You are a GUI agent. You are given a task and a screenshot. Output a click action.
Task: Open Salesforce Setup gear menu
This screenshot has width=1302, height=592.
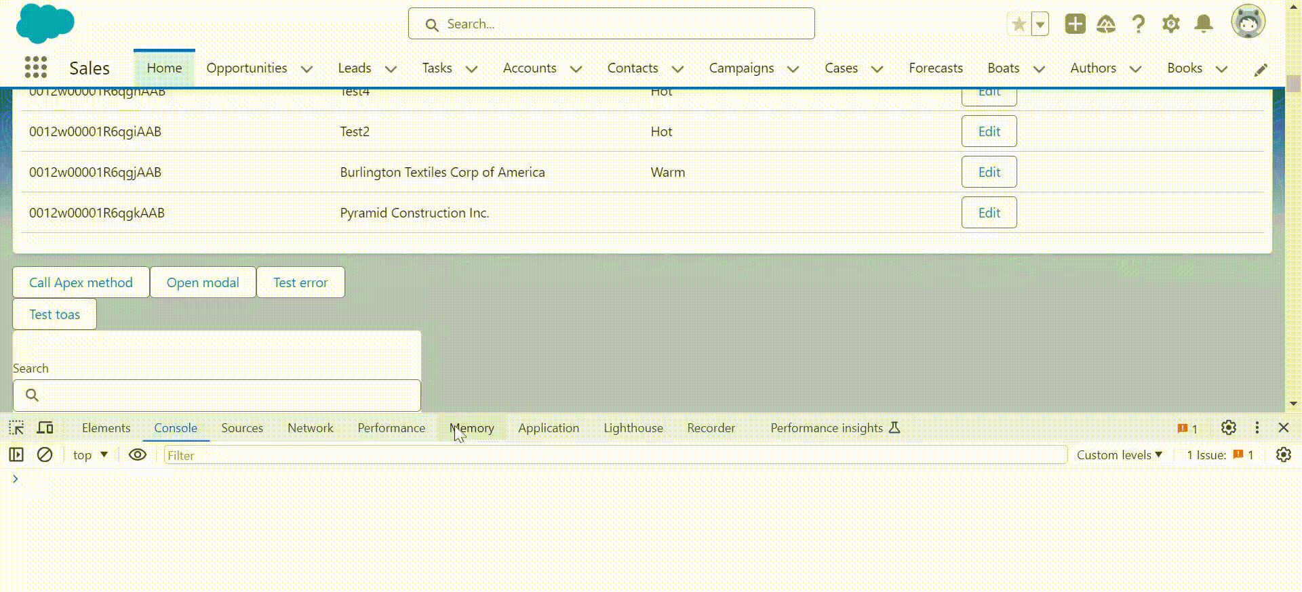(x=1171, y=24)
